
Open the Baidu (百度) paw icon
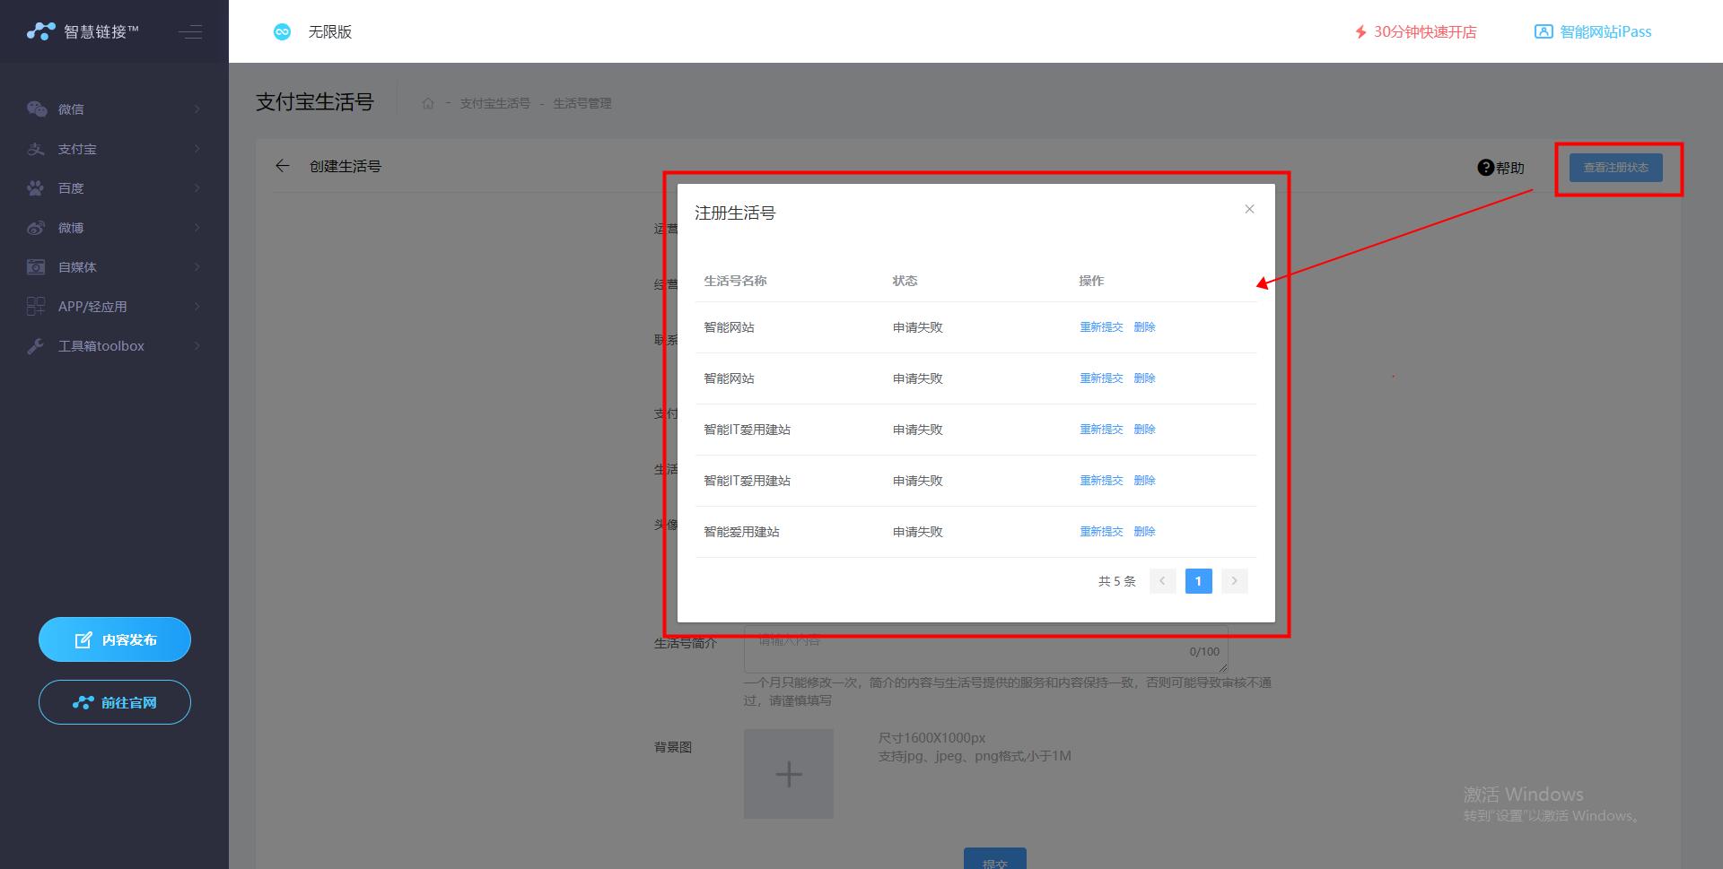(36, 187)
